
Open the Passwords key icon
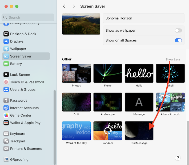coord(6,100)
